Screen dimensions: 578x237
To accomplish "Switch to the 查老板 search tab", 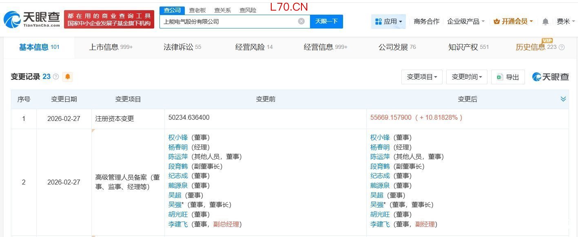I will [197, 10].
